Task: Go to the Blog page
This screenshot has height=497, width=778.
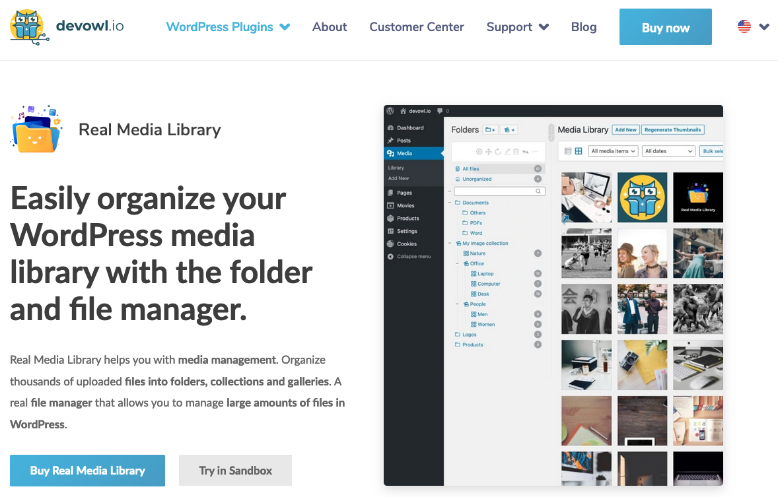Action: 583,27
